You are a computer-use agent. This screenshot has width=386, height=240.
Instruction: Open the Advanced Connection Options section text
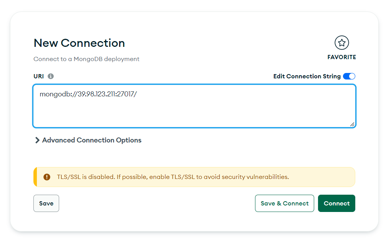92,140
